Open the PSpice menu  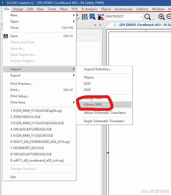106,9
